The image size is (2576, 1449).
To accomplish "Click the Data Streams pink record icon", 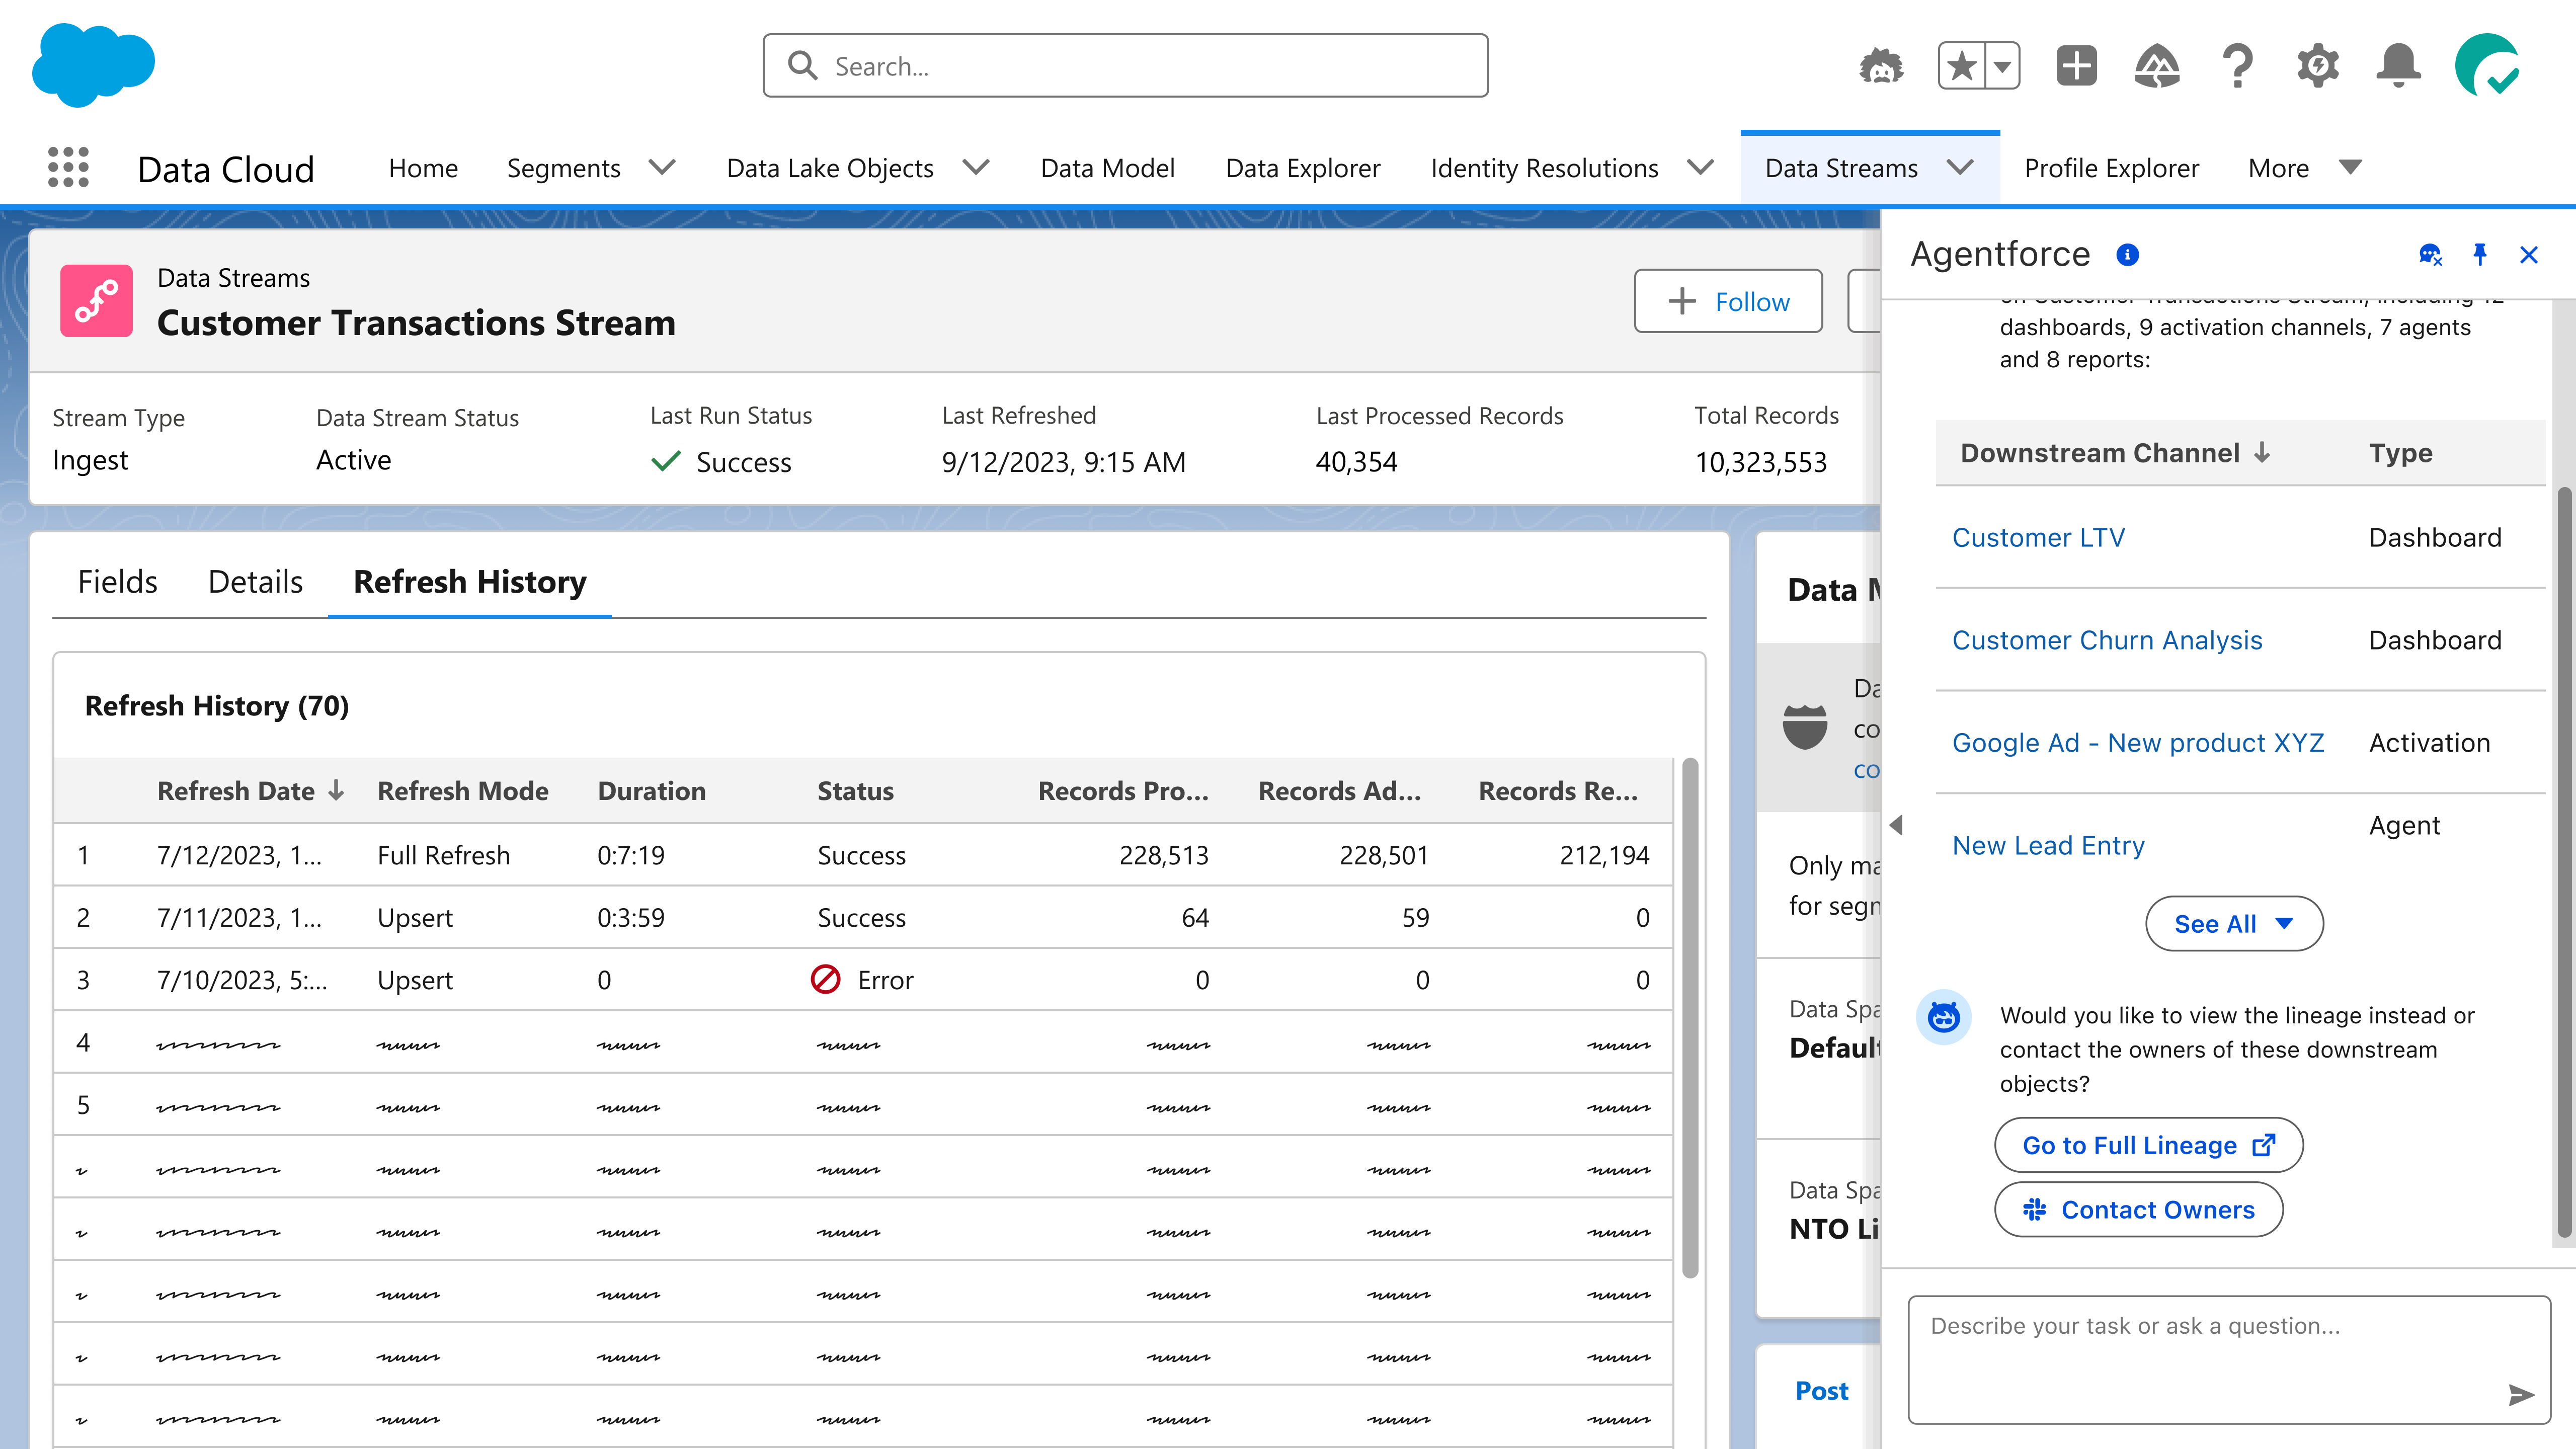I will 96,300.
